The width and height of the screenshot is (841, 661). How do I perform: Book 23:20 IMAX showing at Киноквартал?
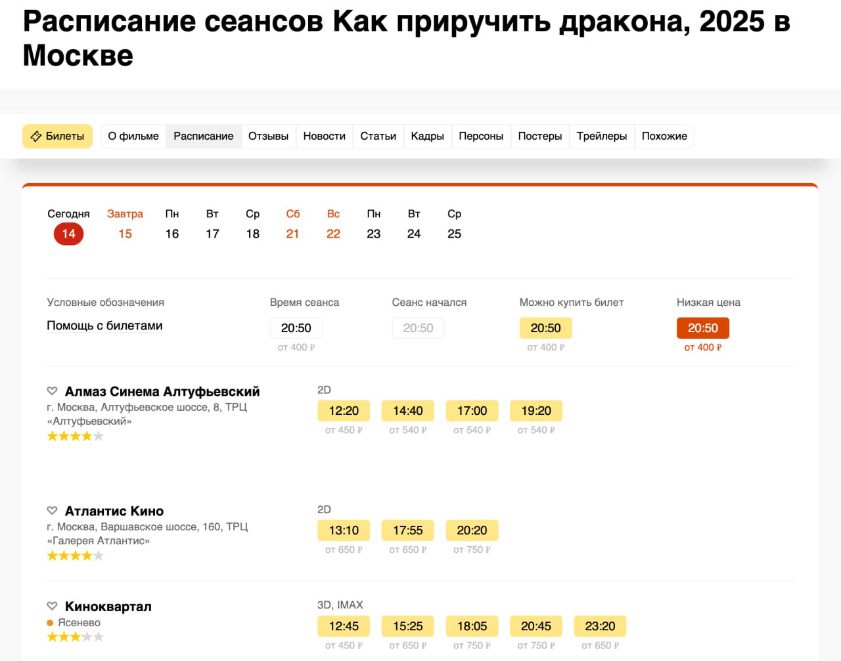600,626
